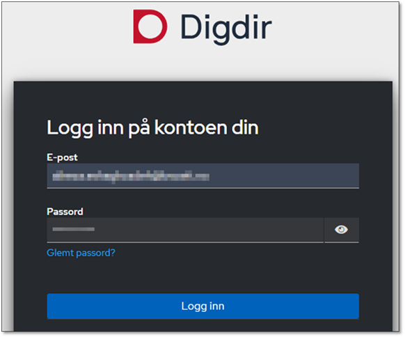This screenshot has width=405, height=337.
Task: Click the masked password characters
Action: coord(73,229)
